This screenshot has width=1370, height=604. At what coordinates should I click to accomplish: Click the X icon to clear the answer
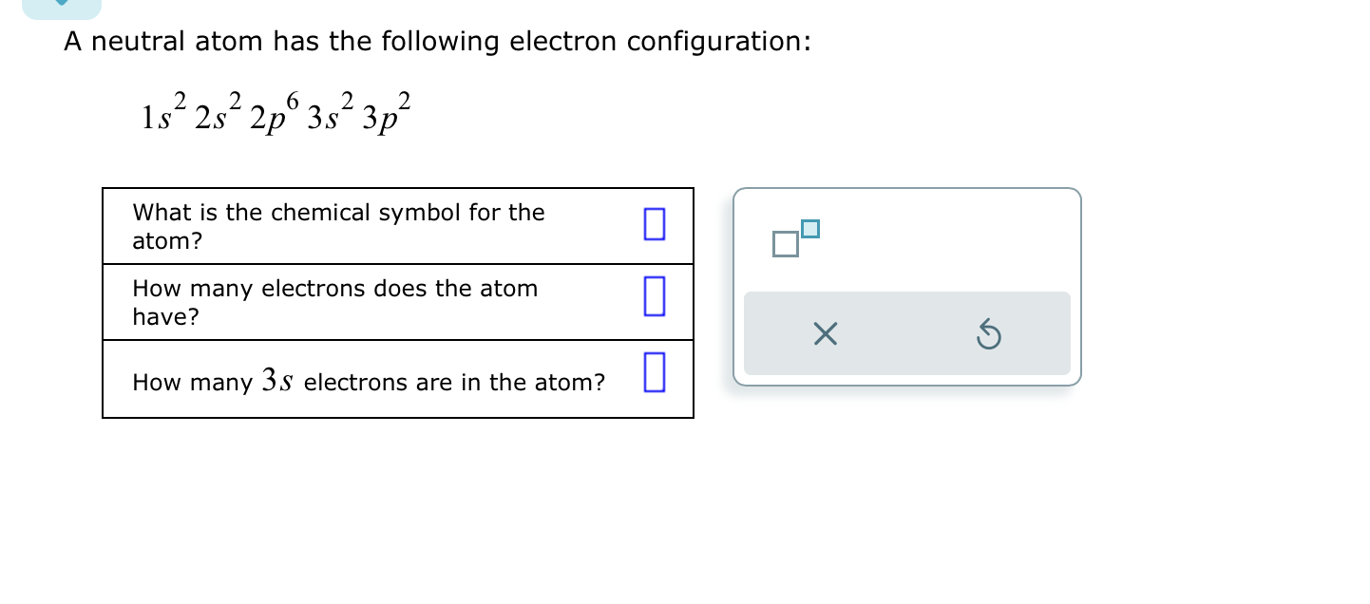[825, 333]
